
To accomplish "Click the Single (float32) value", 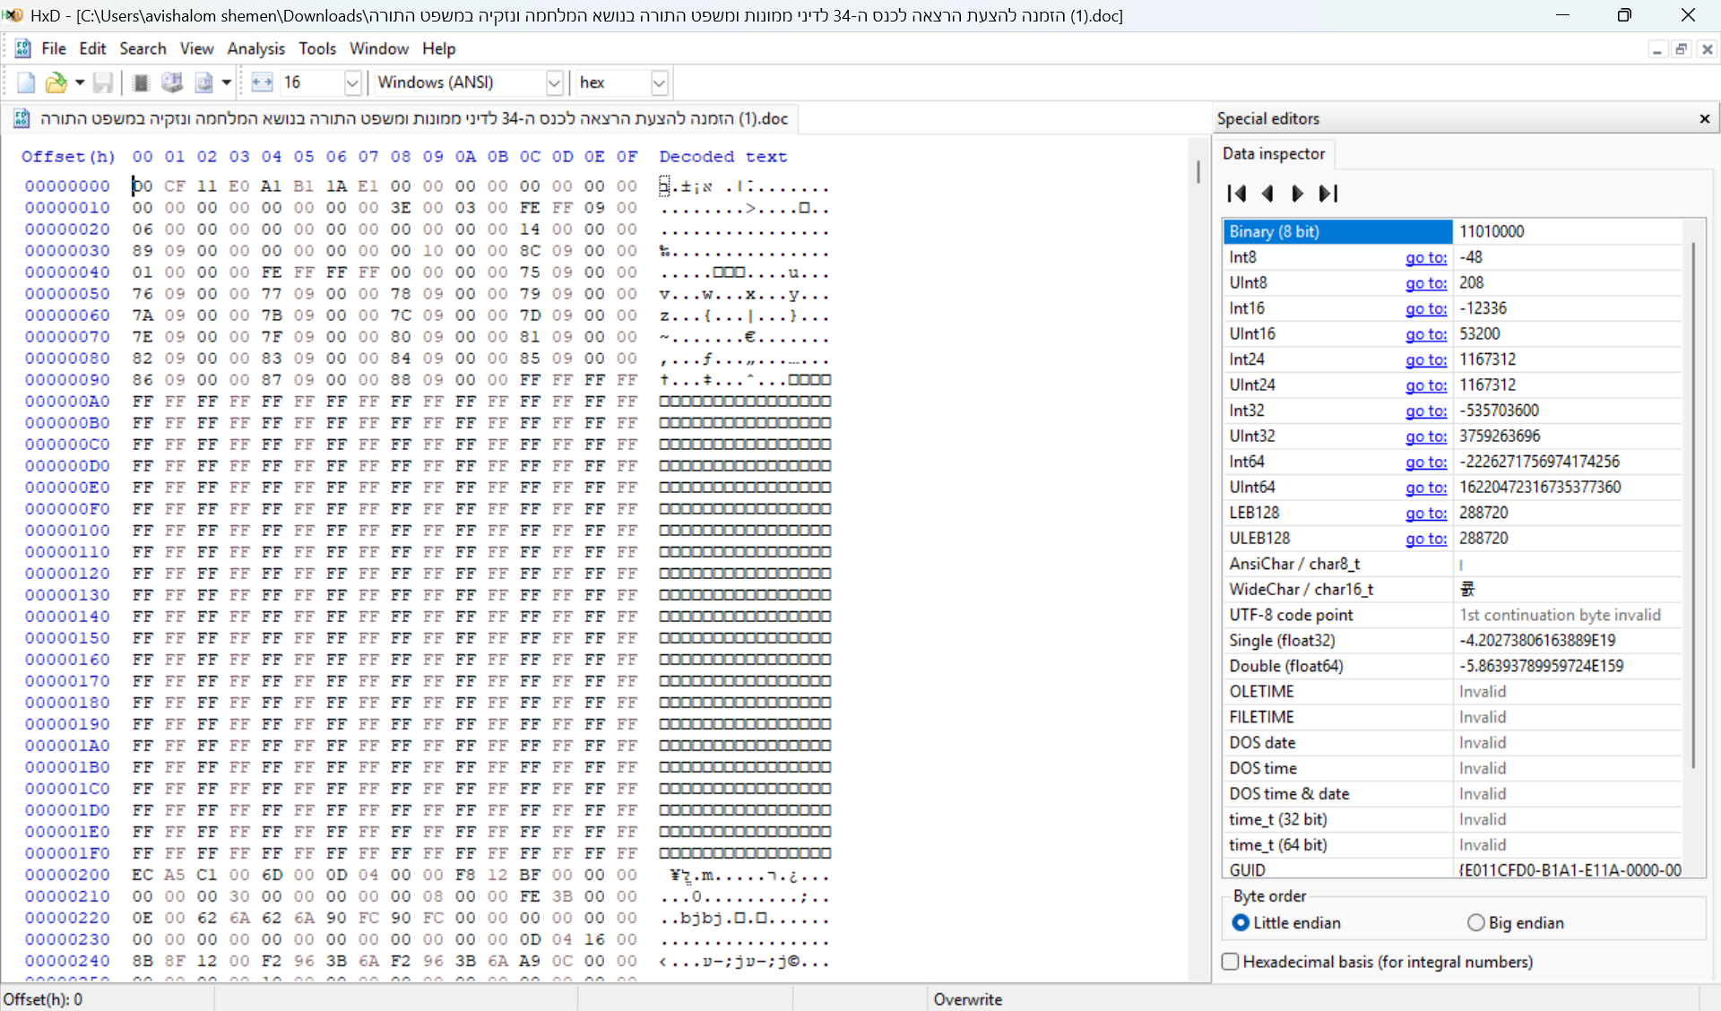I will pyautogui.click(x=1569, y=641).
